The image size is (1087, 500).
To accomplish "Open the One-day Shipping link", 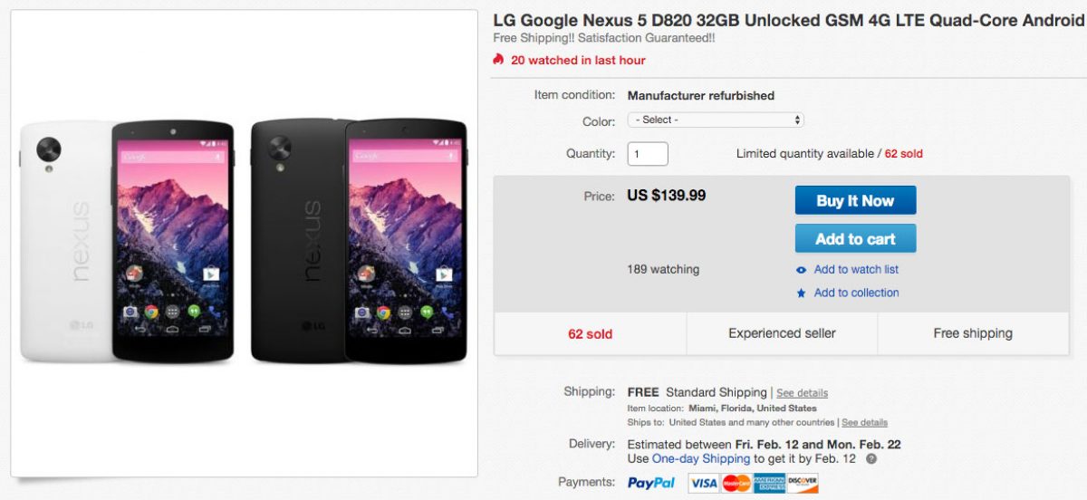I will 701,458.
